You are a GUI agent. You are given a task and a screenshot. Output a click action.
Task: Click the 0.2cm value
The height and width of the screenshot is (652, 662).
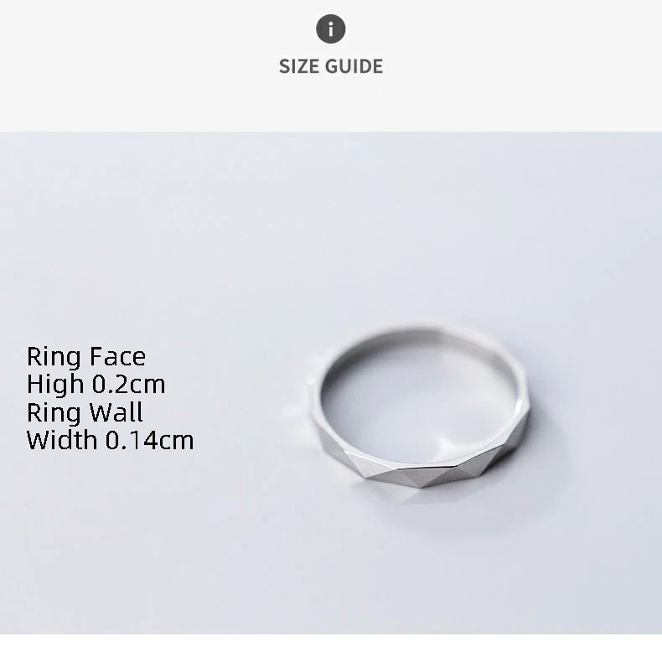point(128,385)
